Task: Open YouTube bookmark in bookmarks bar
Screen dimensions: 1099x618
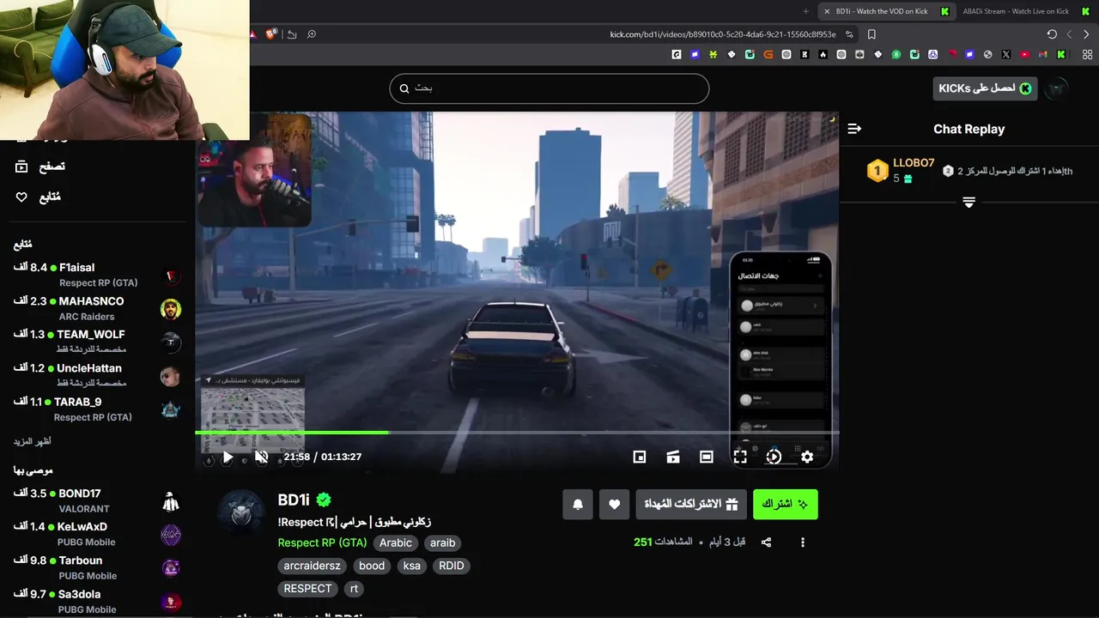Action: [x=1025, y=54]
